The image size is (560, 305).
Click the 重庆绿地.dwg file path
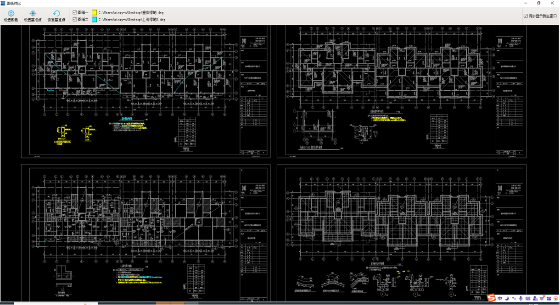(131, 13)
